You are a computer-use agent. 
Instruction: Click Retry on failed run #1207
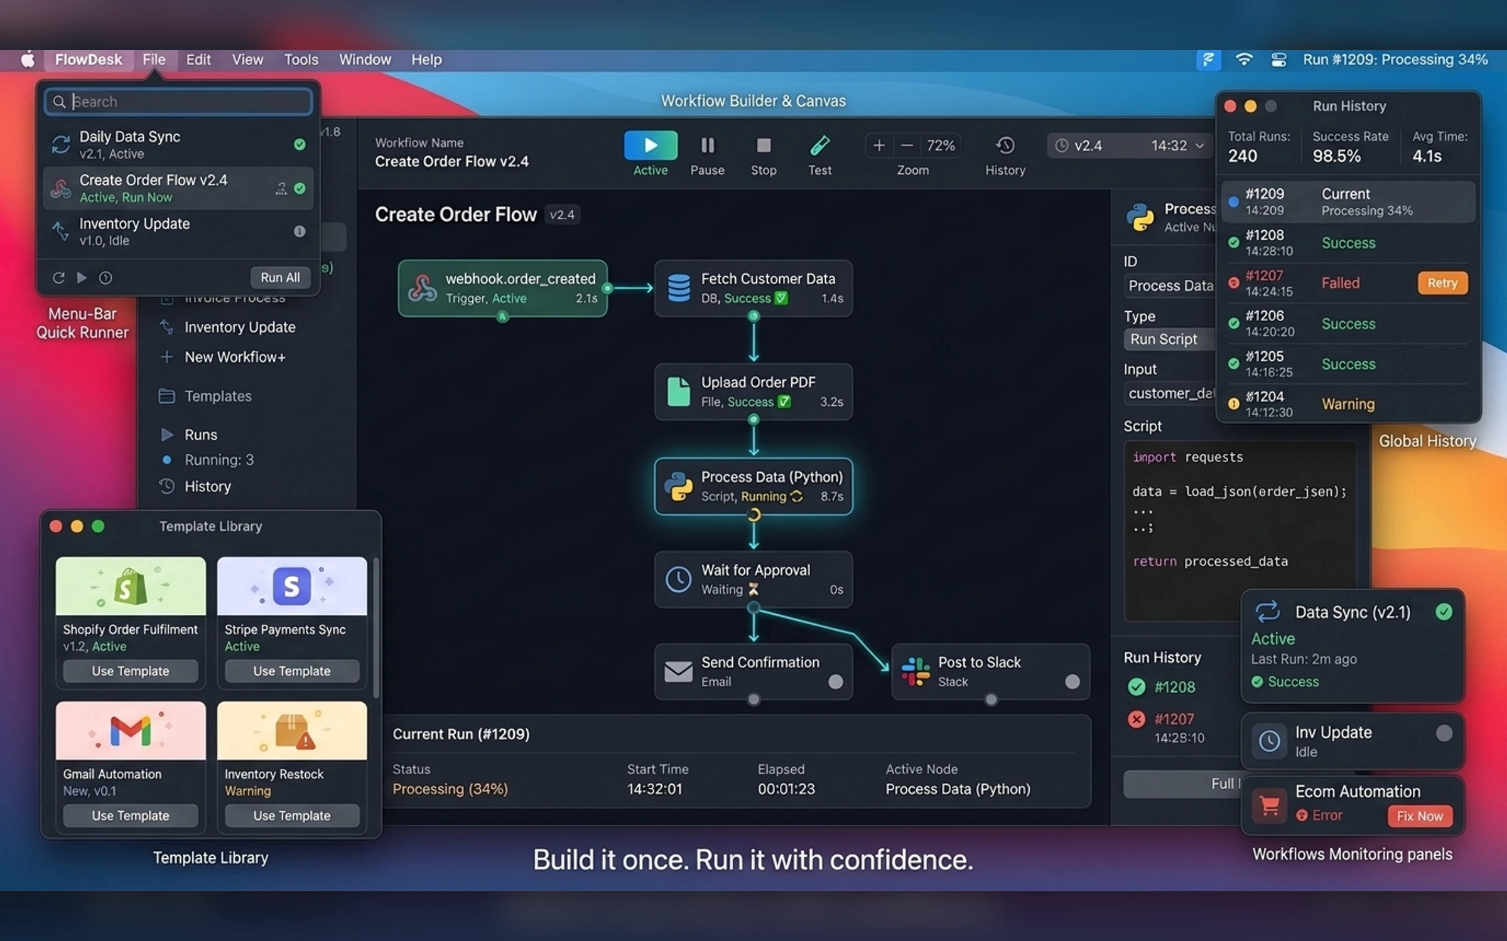click(1442, 283)
